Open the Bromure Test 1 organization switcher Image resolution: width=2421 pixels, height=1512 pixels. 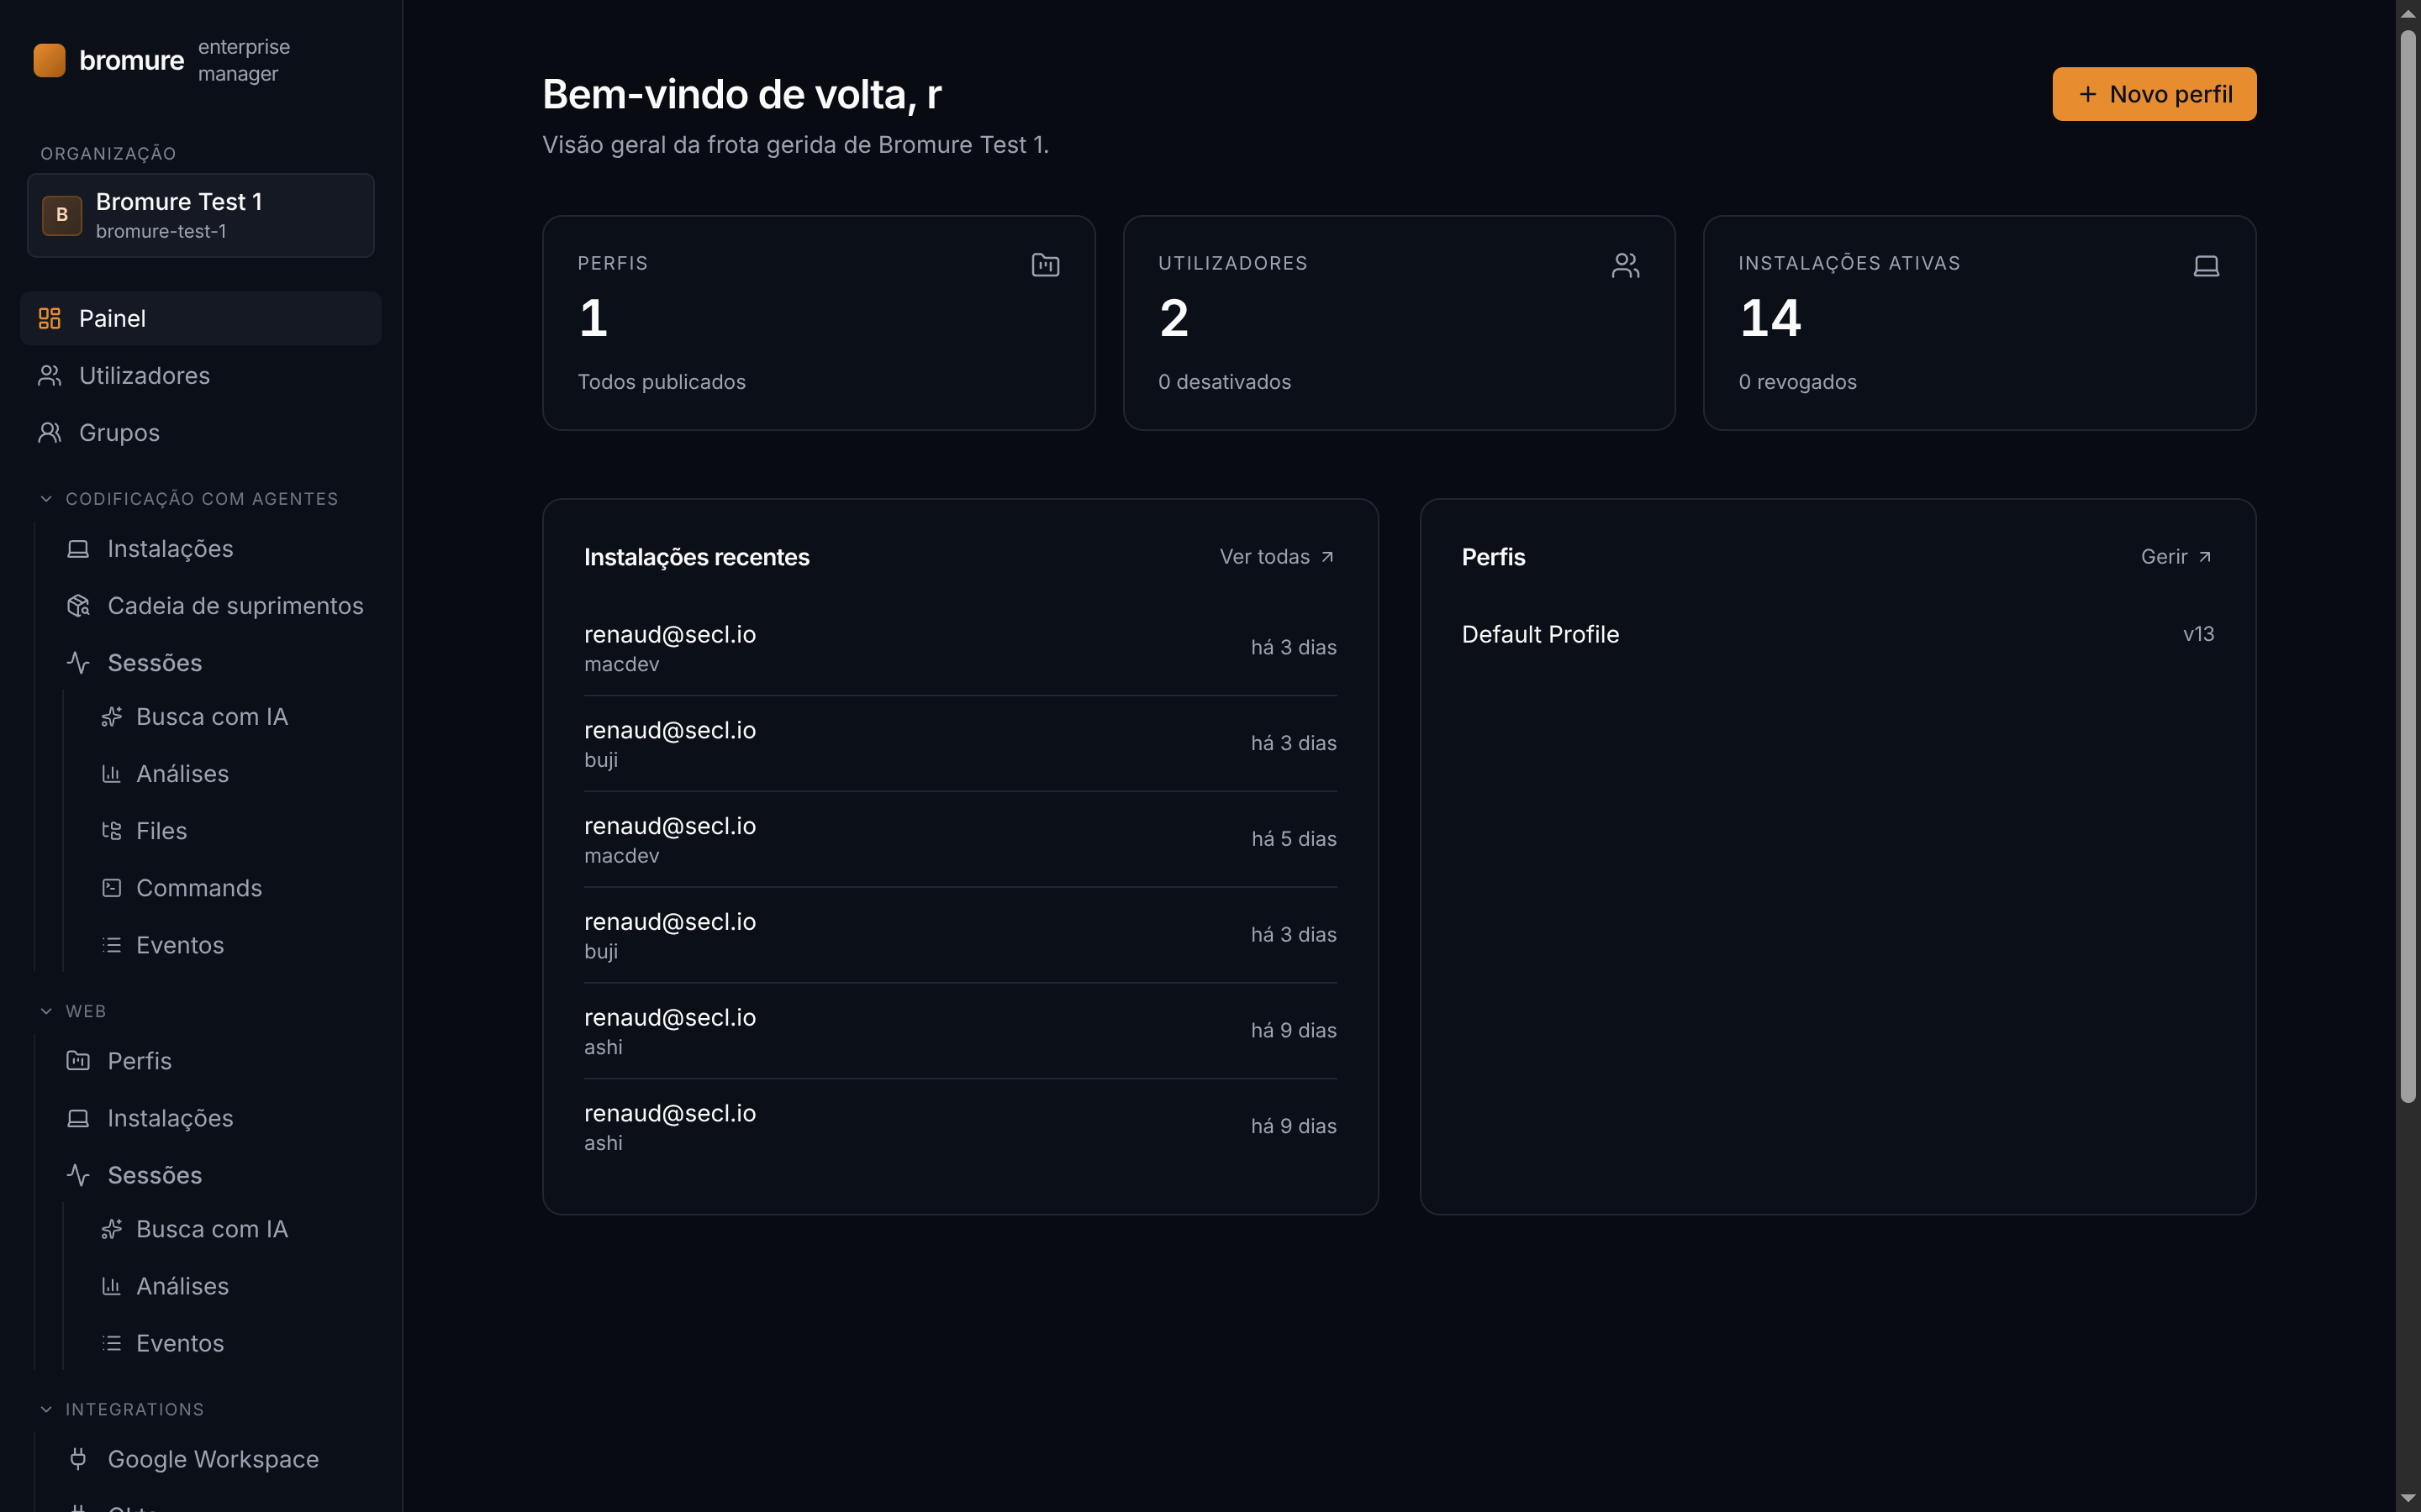click(201, 216)
